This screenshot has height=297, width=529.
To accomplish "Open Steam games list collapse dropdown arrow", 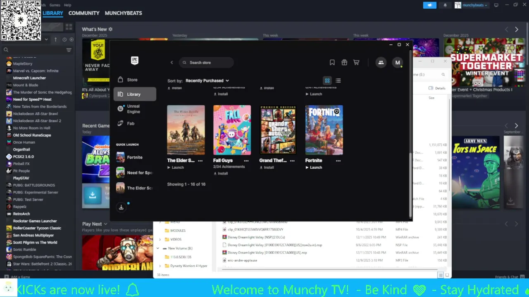I will click(46, 40).
